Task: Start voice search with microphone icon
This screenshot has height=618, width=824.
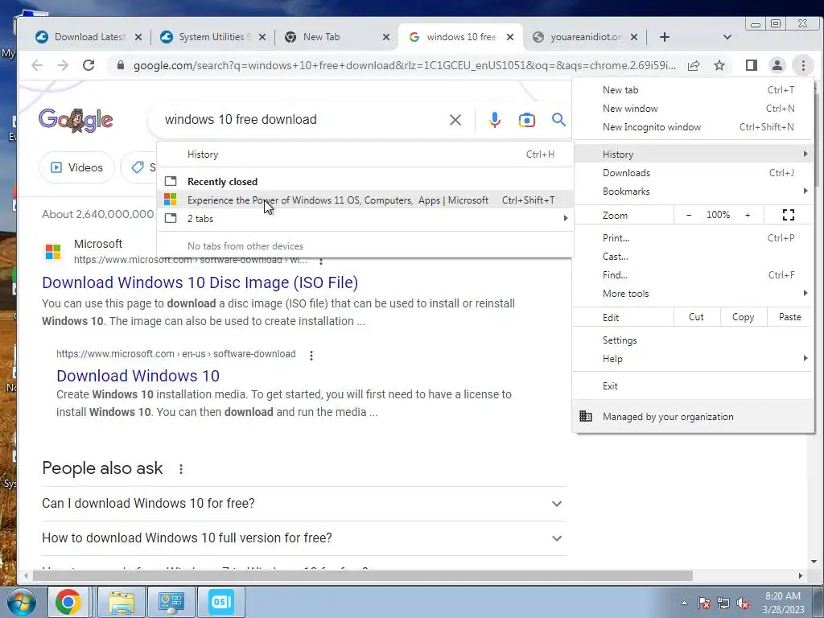Action: 495,120
